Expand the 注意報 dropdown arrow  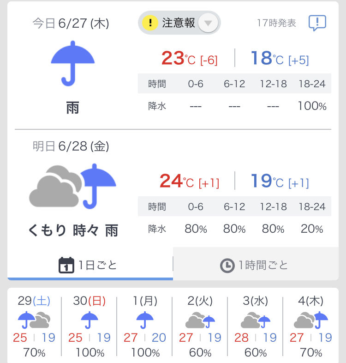208,23
